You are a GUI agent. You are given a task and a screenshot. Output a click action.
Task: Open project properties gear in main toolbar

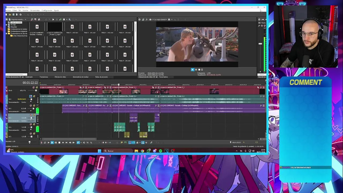[20, 14]
